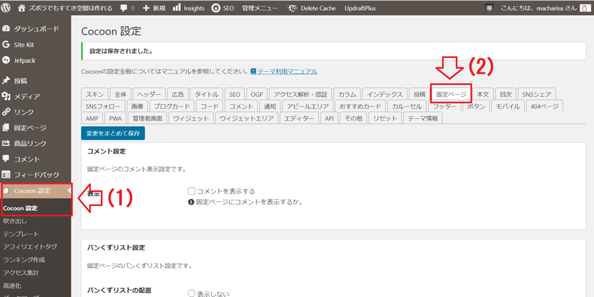Click the 吹き出し submenu item

tap(15, 221)
